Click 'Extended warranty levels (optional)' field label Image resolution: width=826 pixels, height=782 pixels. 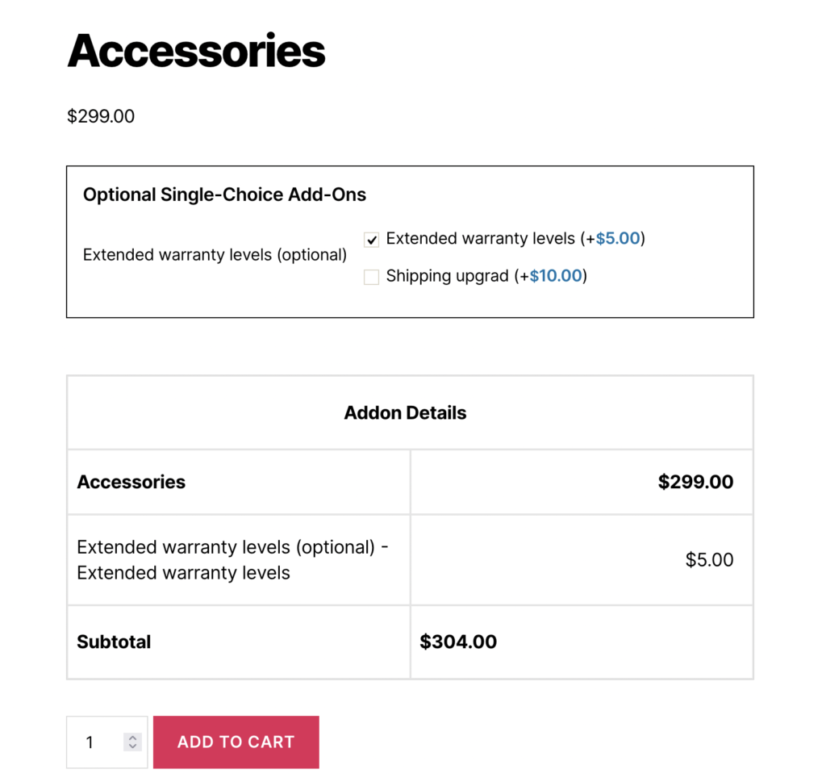215,255
